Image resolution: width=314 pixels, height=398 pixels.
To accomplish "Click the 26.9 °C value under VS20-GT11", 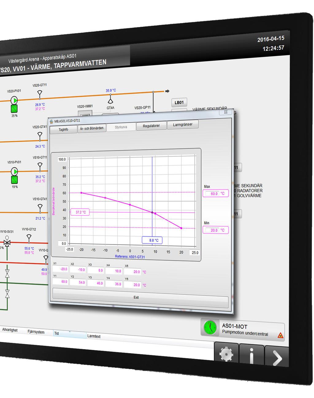I will click(x=40, y=105).
